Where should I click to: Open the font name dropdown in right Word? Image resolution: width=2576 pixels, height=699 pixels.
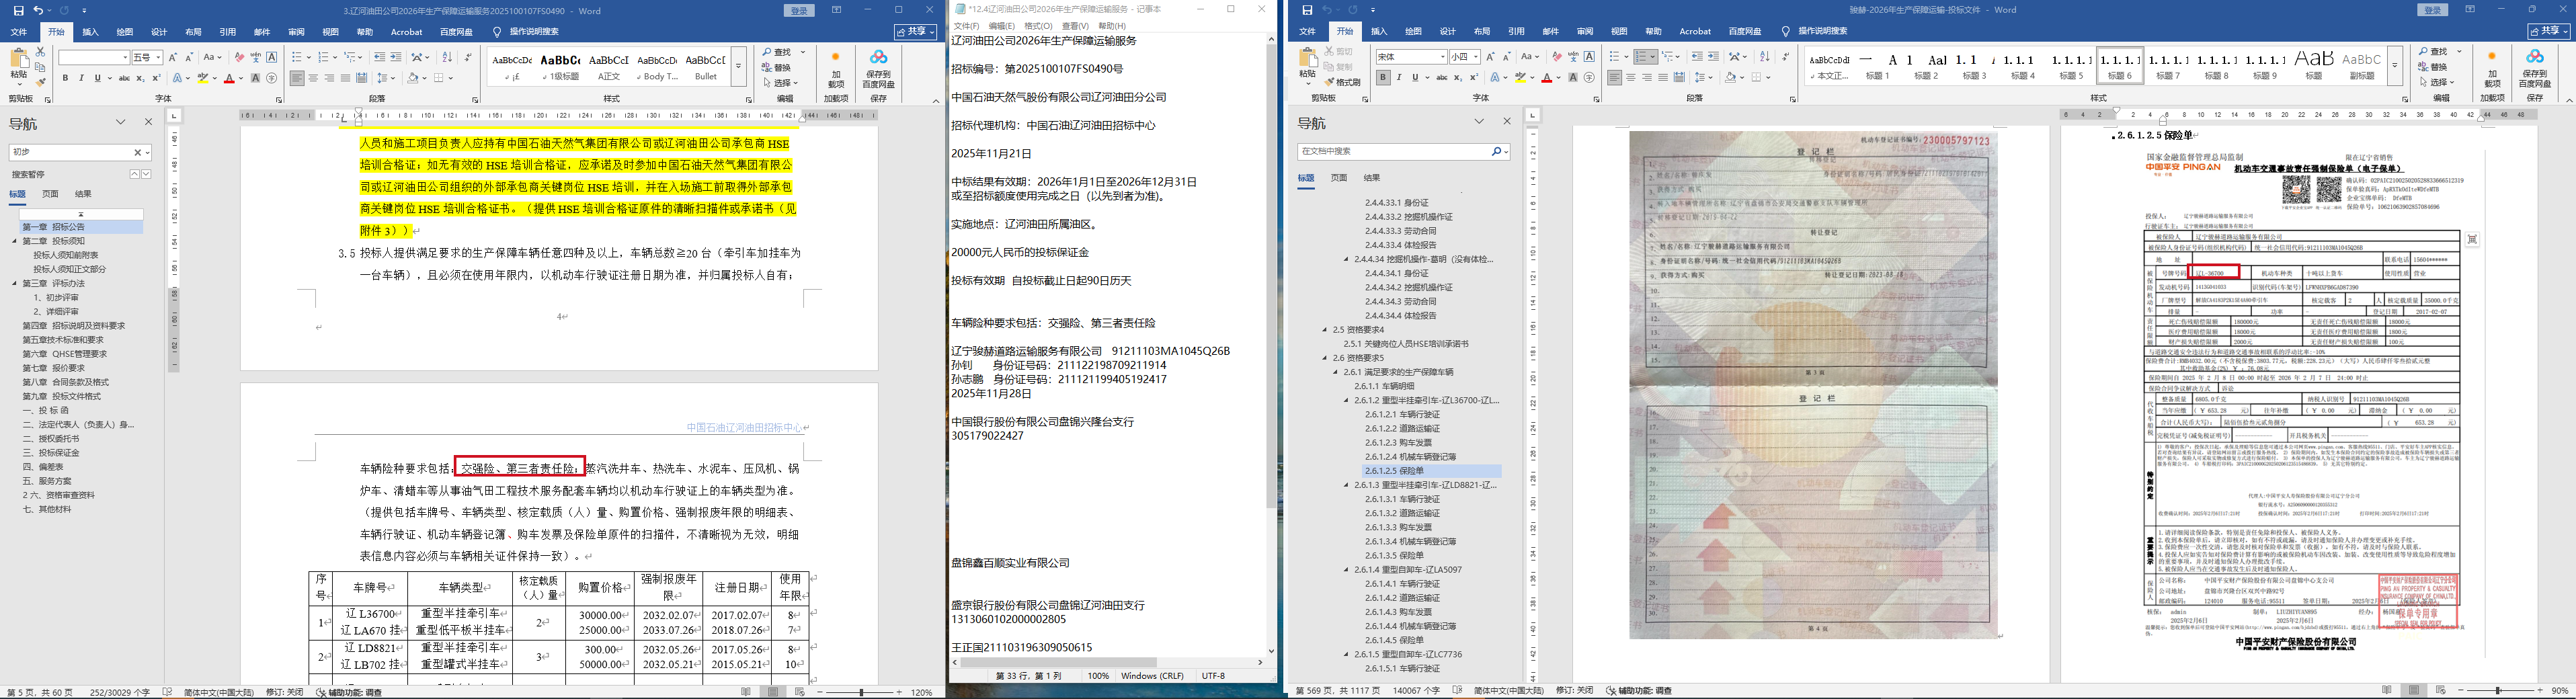pyautogui.click(x=1442, y=57)
